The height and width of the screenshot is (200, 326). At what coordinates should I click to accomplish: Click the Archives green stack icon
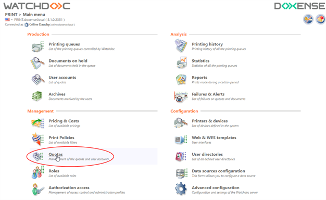(x=37, y=96)
